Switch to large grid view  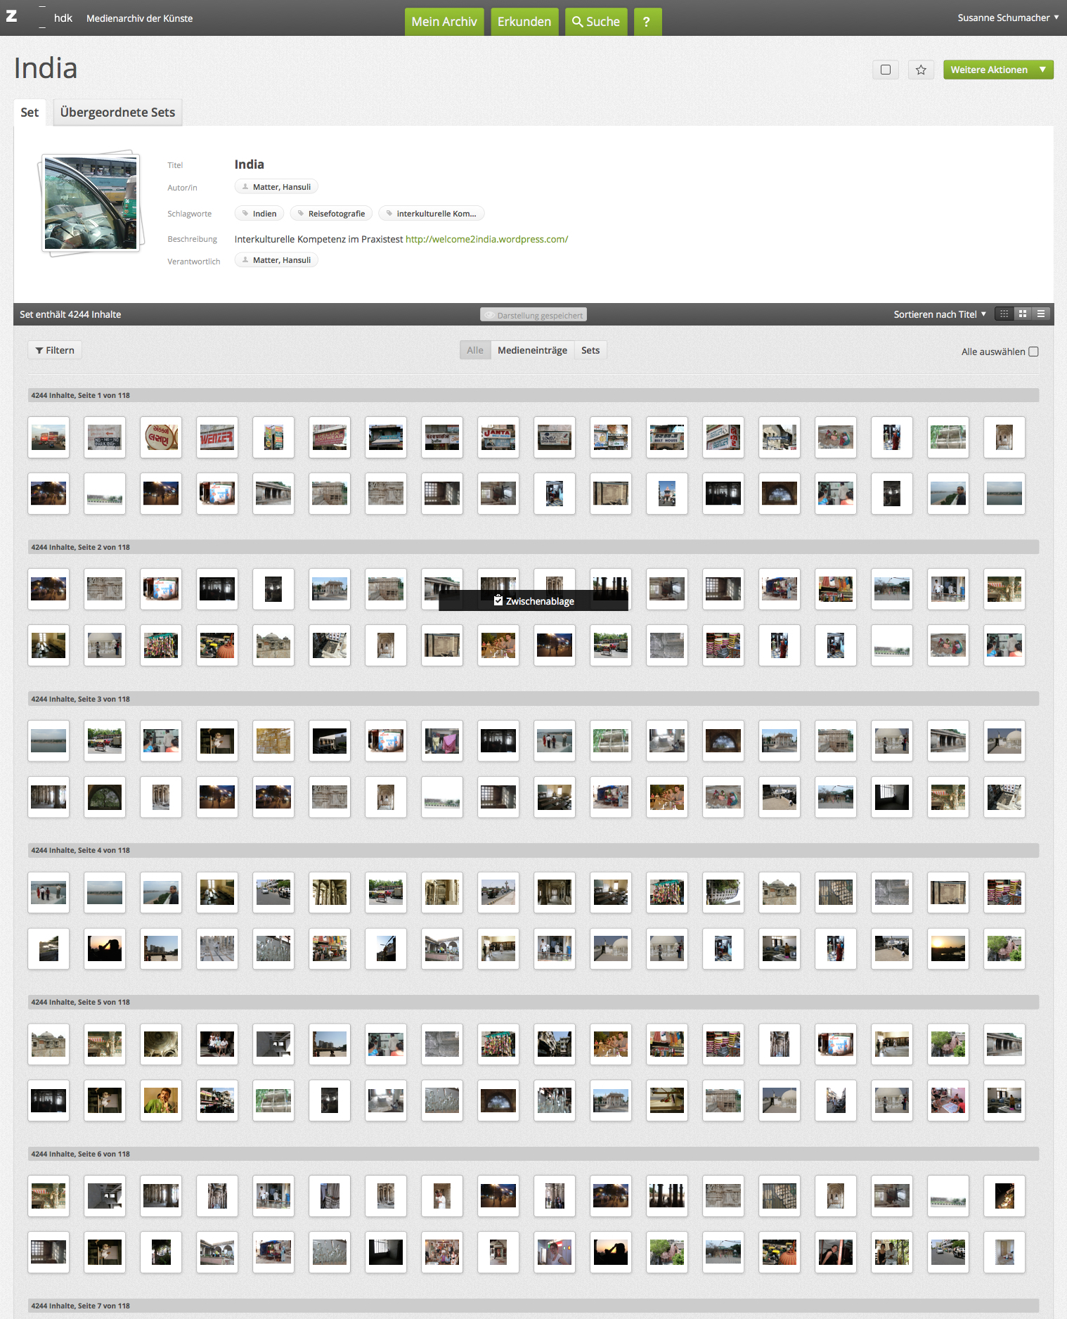[1023, 314]
